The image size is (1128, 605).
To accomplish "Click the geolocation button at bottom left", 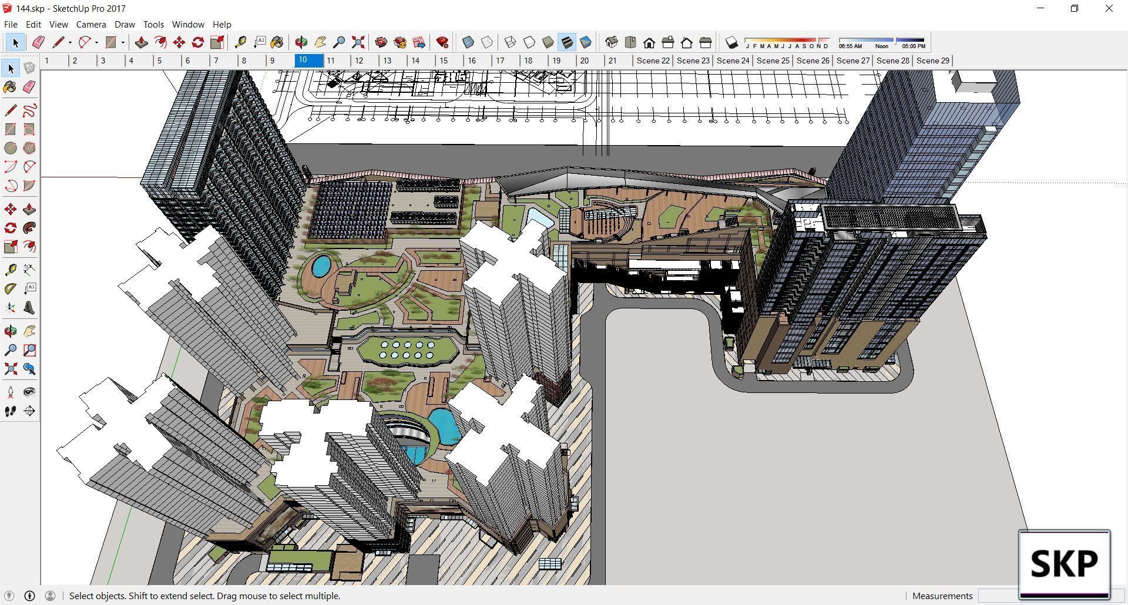I will click(x=9, y=596).
